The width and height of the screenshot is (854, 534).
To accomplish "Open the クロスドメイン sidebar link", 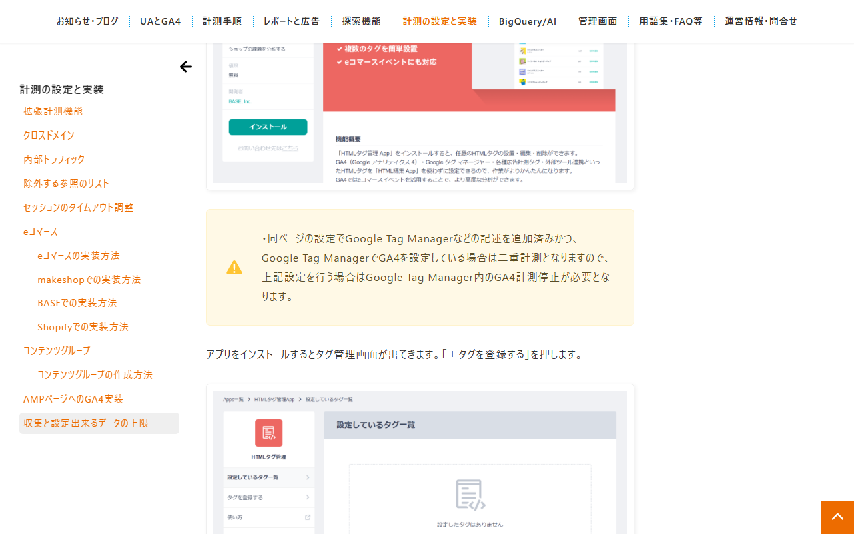I will tap(49, 136).
